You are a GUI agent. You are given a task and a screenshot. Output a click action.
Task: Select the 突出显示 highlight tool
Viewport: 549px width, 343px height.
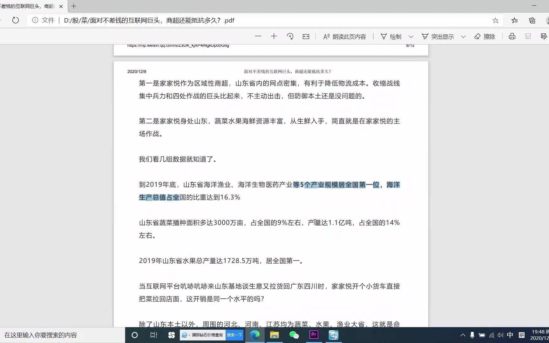pos(437,37)
